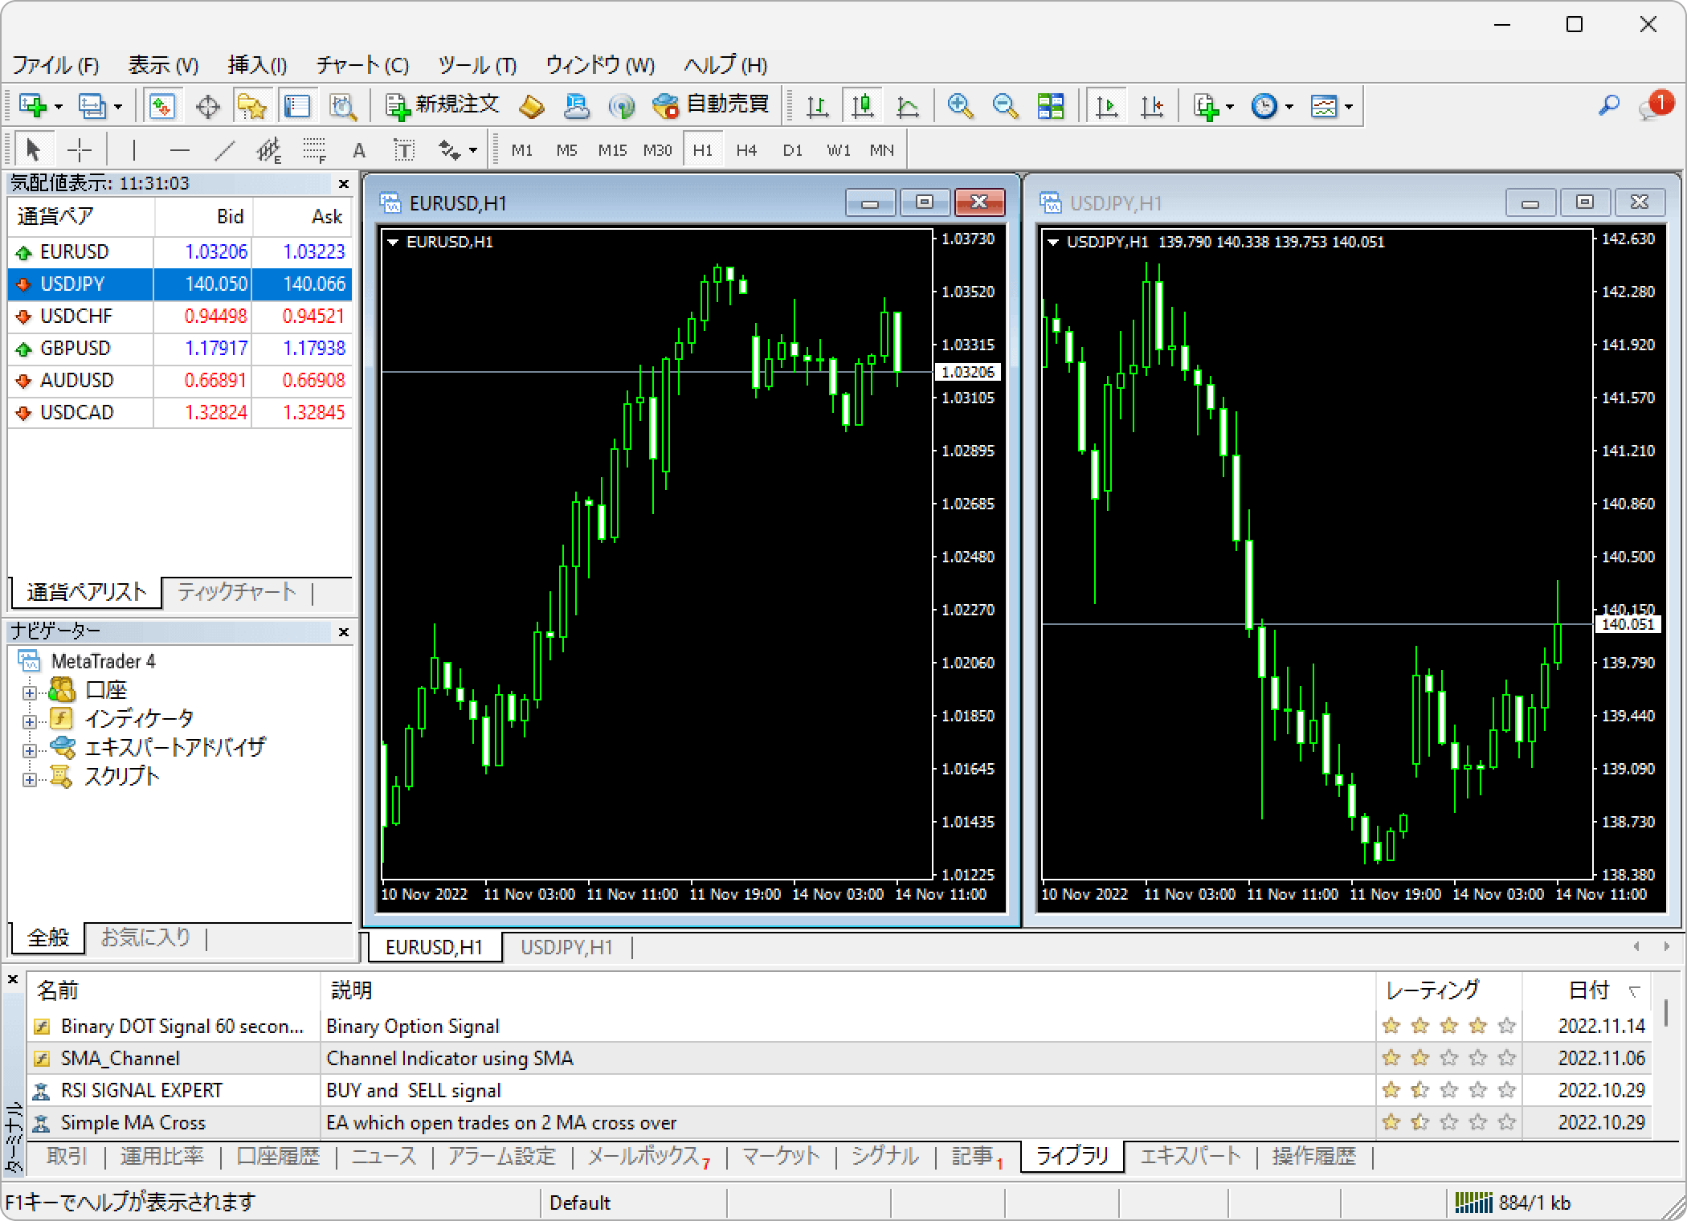
Task: Click connection status bars 884/1 kb
Action: [1513, 1203]
